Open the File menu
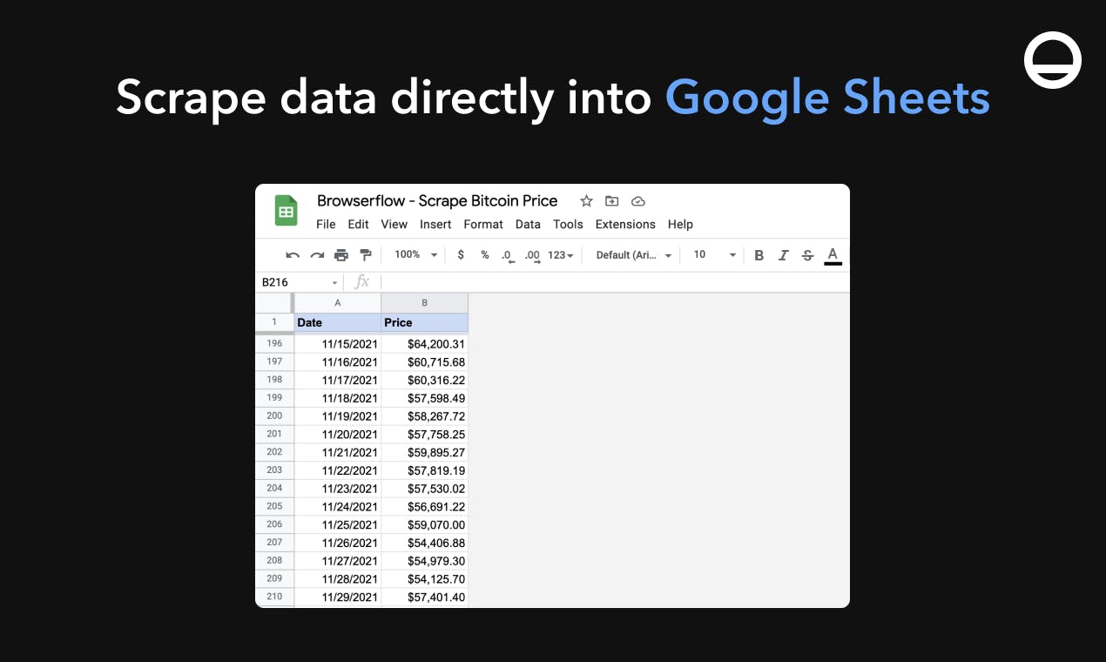Screen dimensions: 1106x662 pyautogui.click(x=326, y=224)
